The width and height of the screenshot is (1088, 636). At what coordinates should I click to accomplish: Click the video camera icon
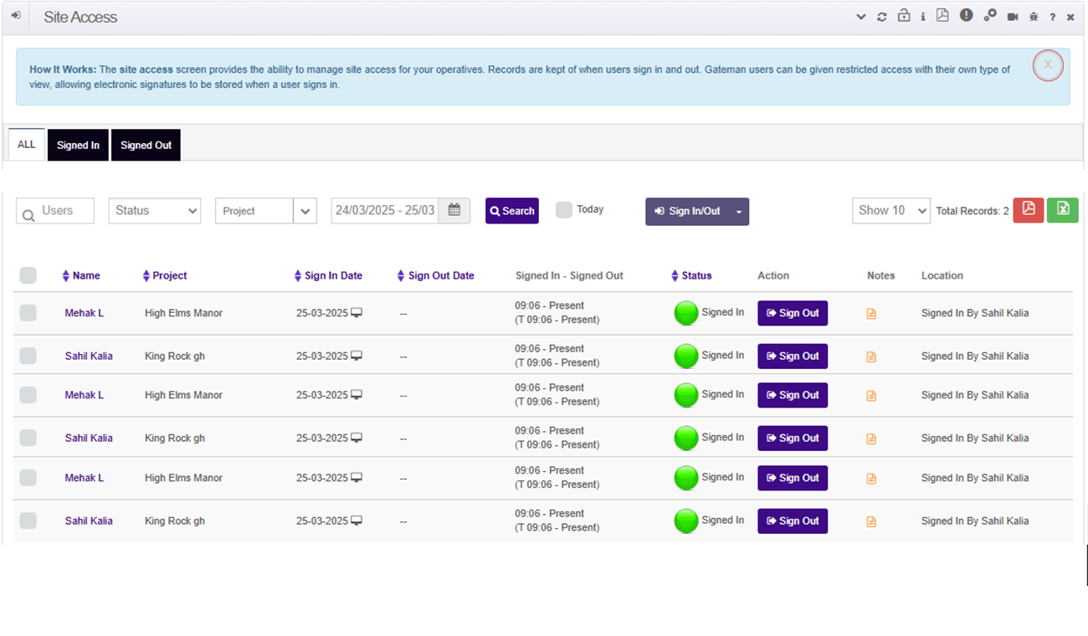pyautogui.click(x=1012, y=17)
